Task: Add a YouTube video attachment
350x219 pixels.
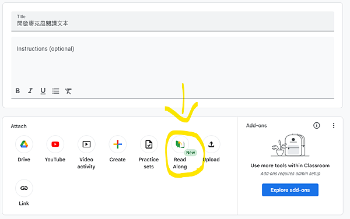Action: point(55,144)
